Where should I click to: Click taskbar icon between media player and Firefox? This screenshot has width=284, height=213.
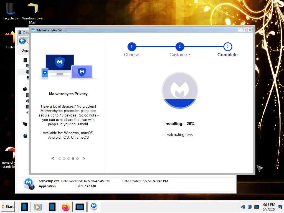52,207
